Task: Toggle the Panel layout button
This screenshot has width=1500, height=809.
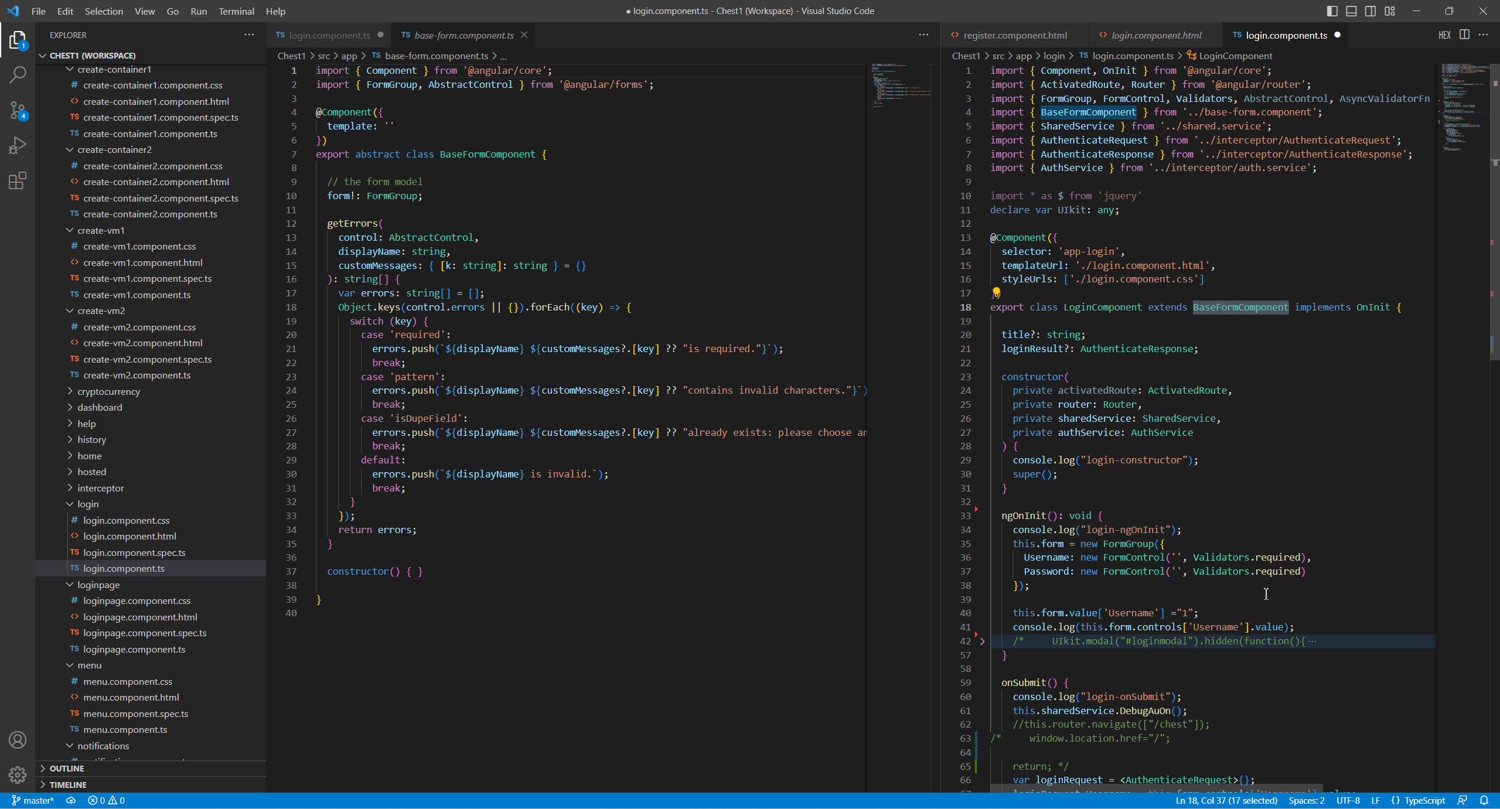Action: [x=1351, y=11]
